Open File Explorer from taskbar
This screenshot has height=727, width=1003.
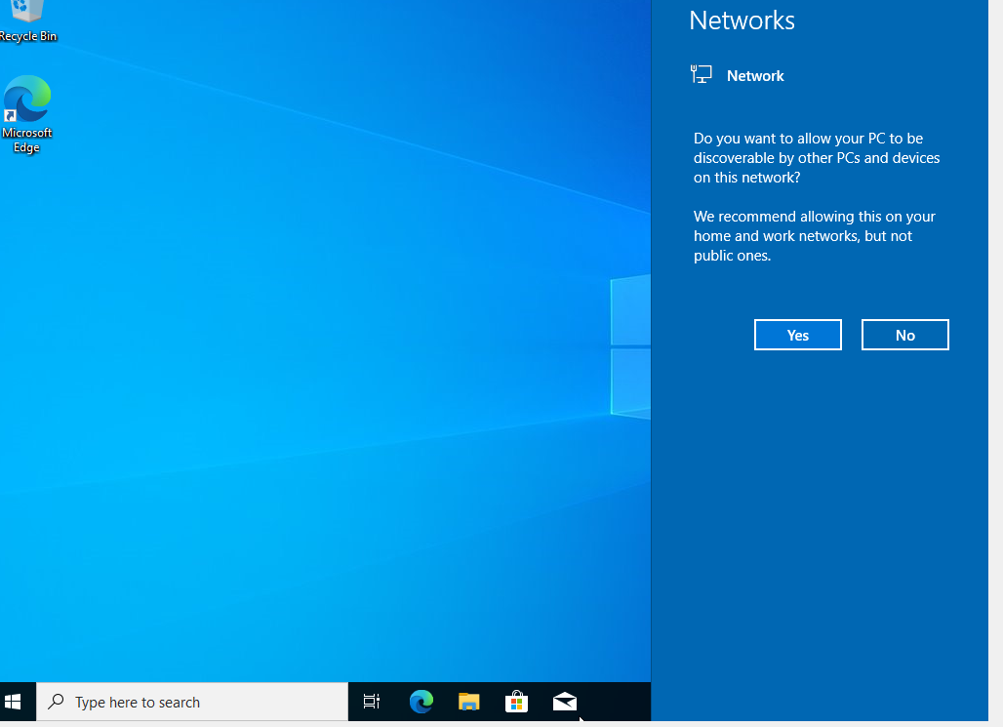[469, 702]
